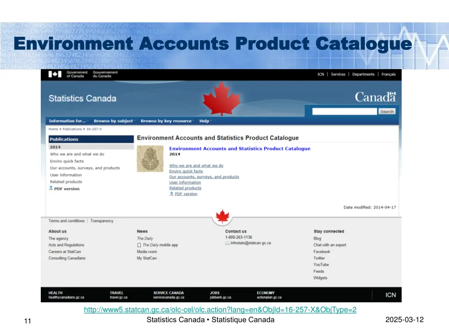Open ECONOMY actionplan.gc.ca footer link

click(x=269, y=295)
